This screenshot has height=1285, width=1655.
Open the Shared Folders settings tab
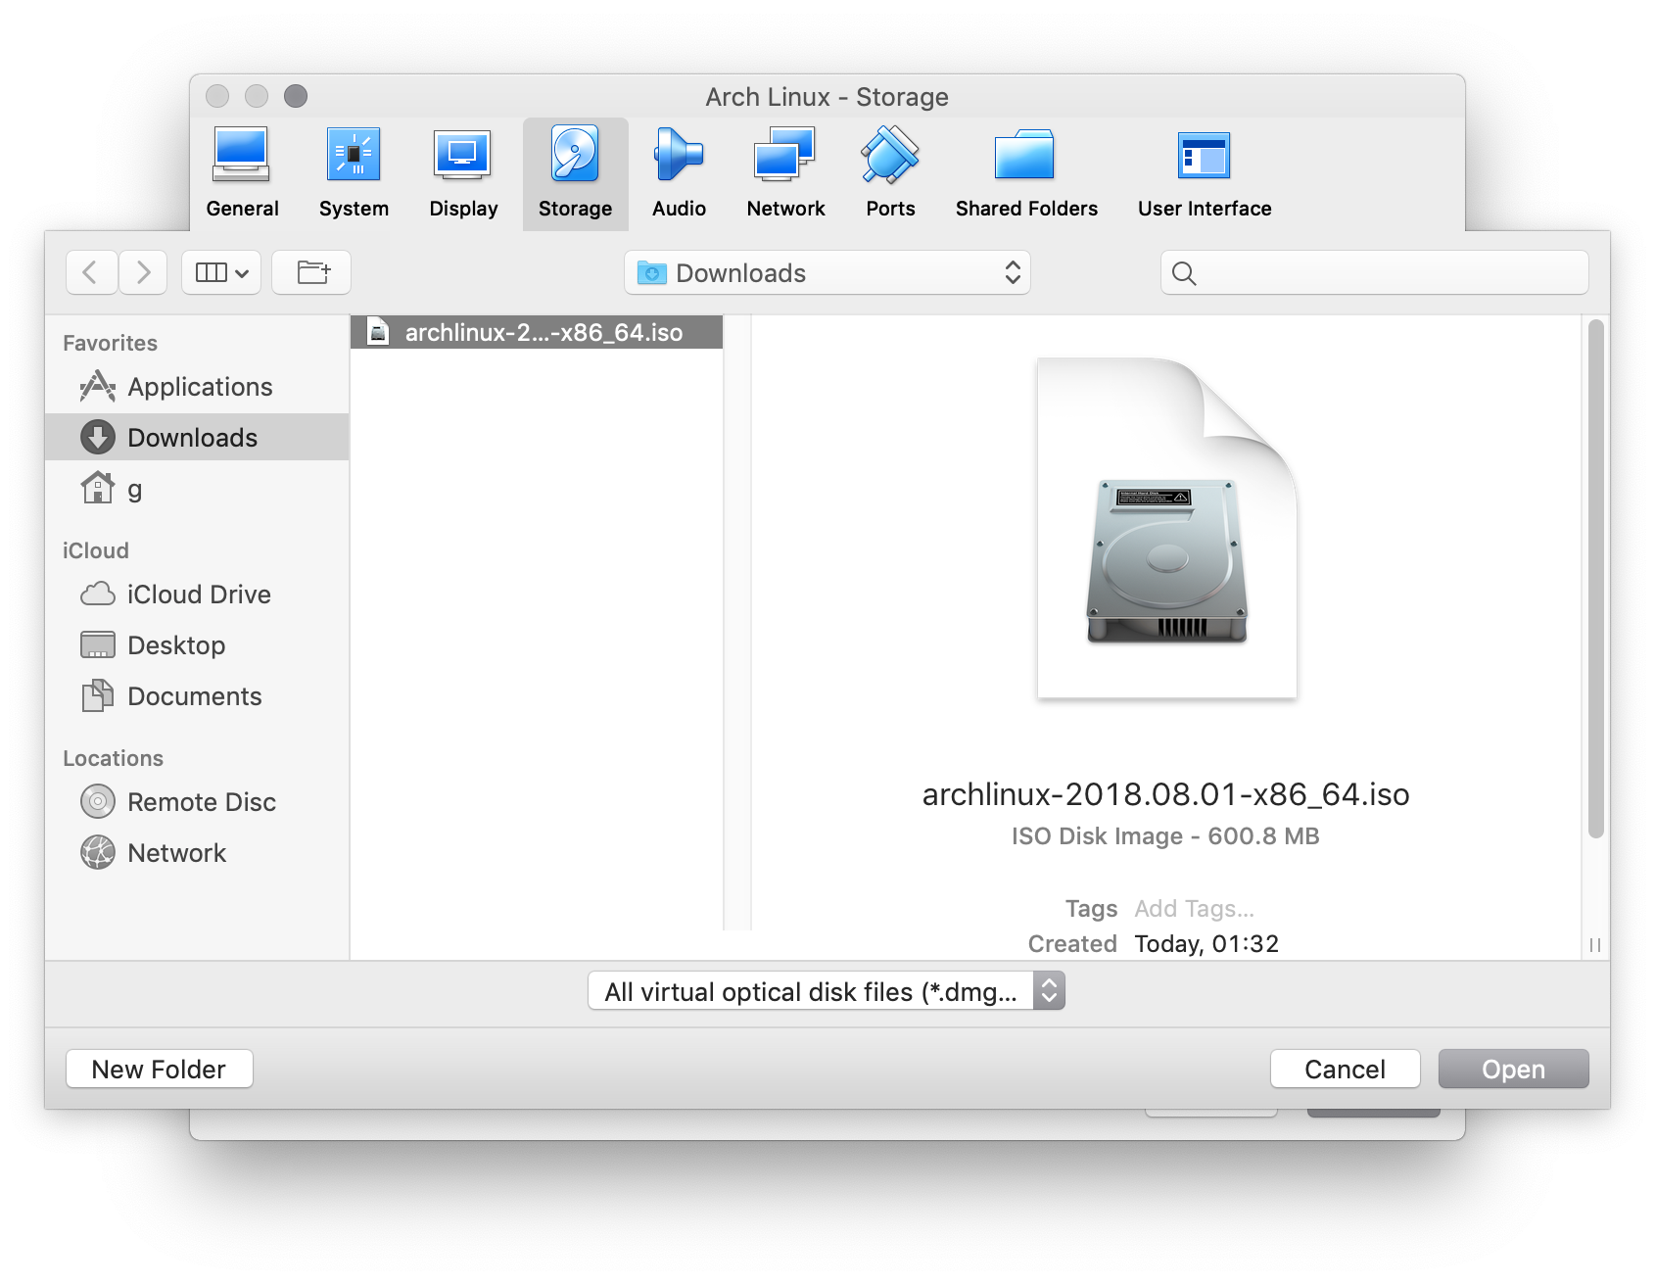pyautogui.click(x=1026, y=174)
